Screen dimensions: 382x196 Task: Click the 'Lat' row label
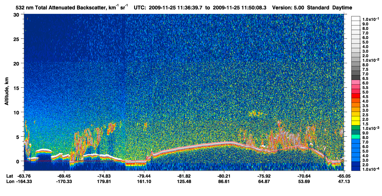(x=9, y=176)
